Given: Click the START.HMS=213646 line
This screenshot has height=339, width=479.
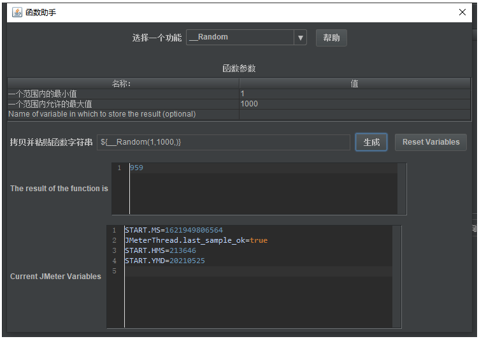Looking at the screenshot, I should [x=161, y=250].
